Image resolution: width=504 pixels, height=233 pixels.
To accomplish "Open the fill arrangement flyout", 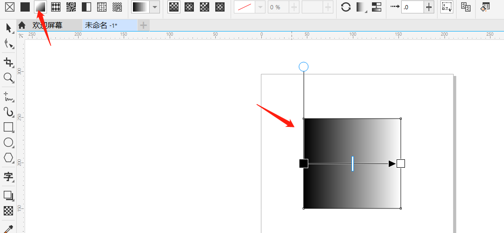I will point(361,7).
